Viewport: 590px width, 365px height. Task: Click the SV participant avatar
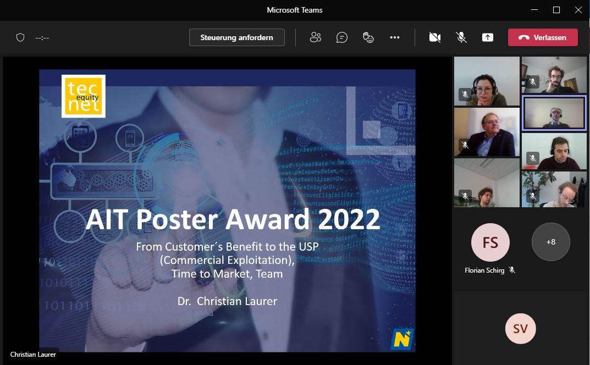[x=520, y=329]
